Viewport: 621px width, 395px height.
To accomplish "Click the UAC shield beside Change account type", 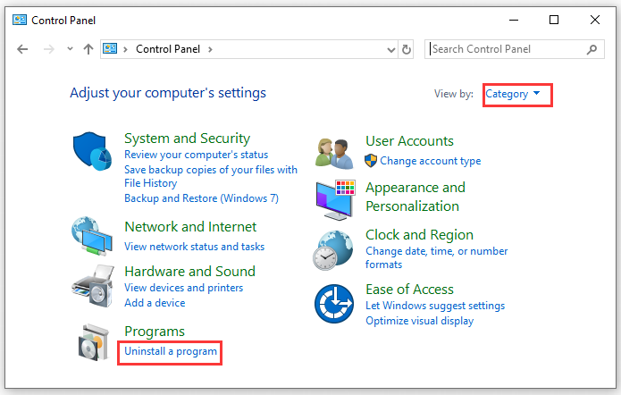I will 371,161.
